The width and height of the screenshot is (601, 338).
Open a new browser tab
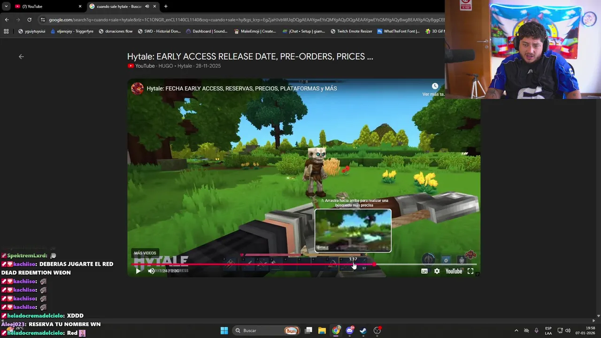click(x=166, y=6)
